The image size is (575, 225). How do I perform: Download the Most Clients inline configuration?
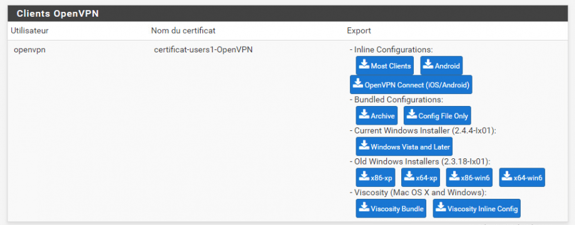(384, 65)
